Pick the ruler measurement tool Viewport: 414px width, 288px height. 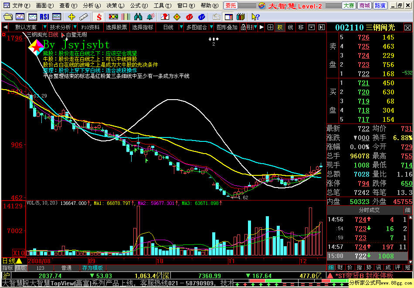click(83, 17)
